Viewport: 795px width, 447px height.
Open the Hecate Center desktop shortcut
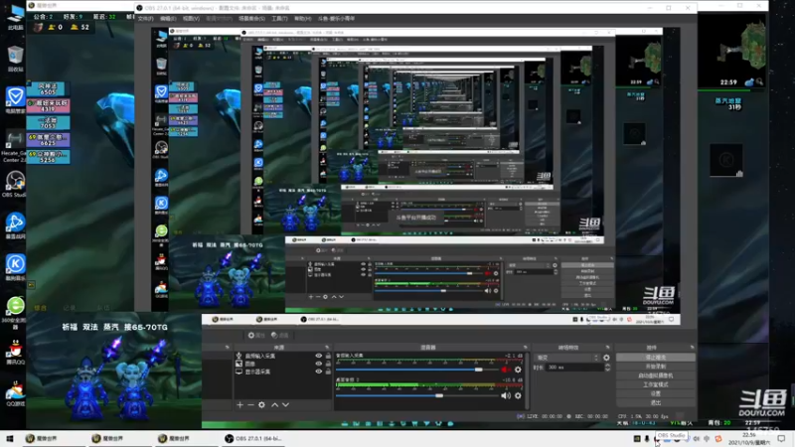[x=15, y=147]
